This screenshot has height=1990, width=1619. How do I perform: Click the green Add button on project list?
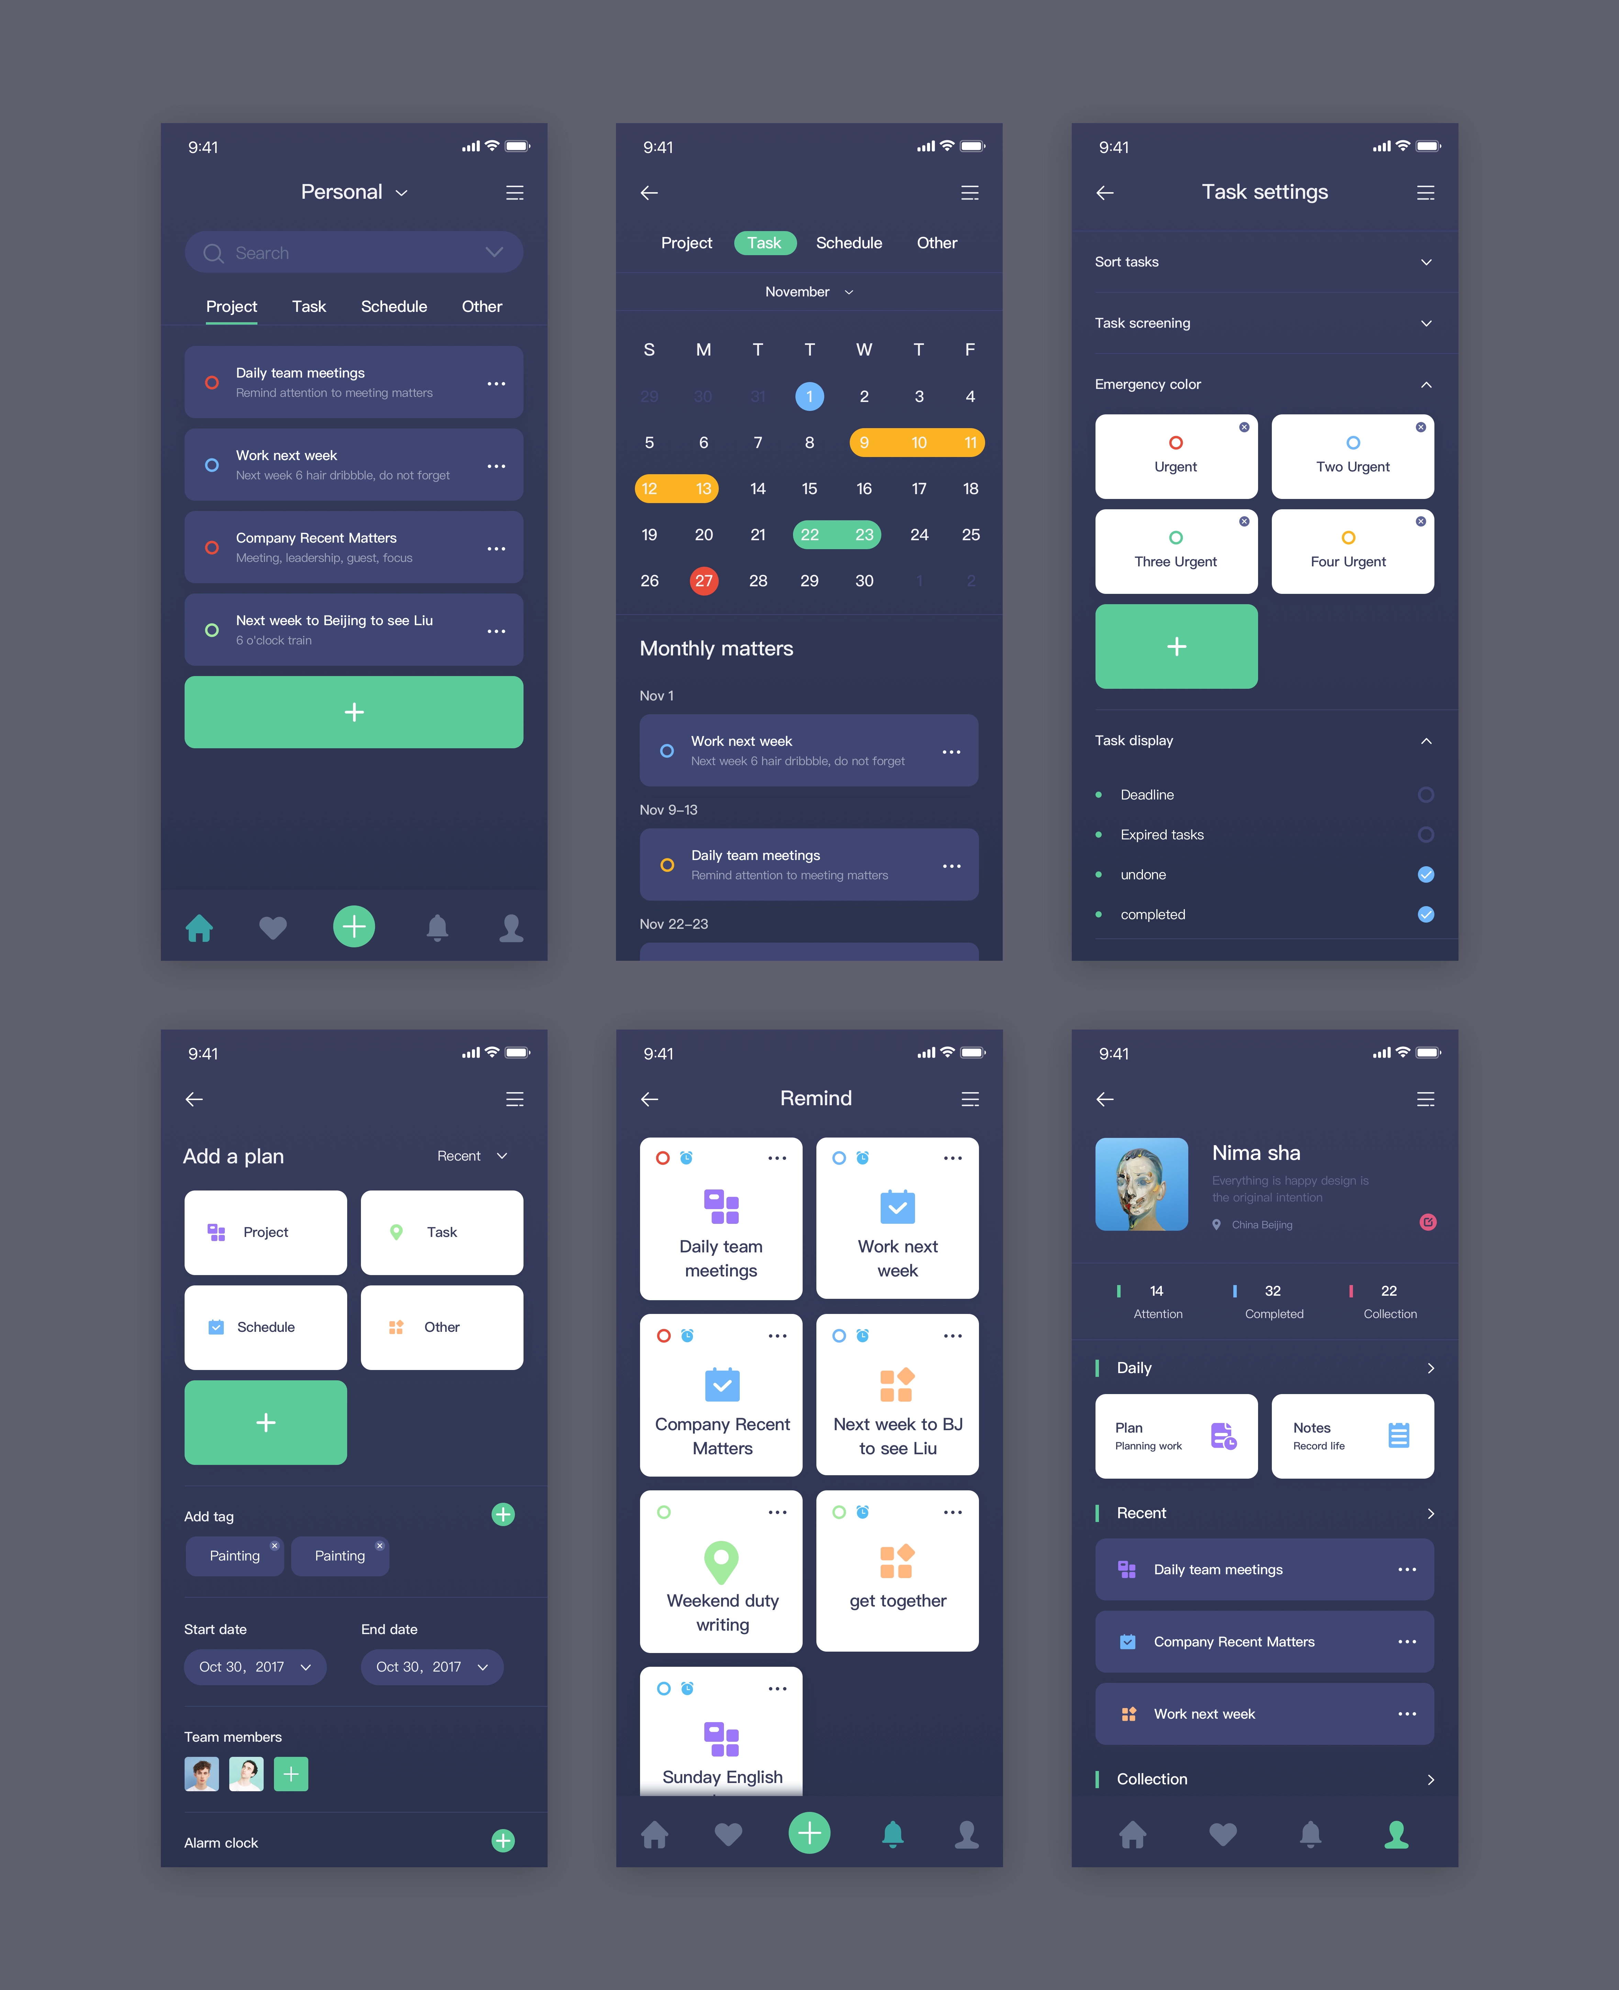point(354,713)
